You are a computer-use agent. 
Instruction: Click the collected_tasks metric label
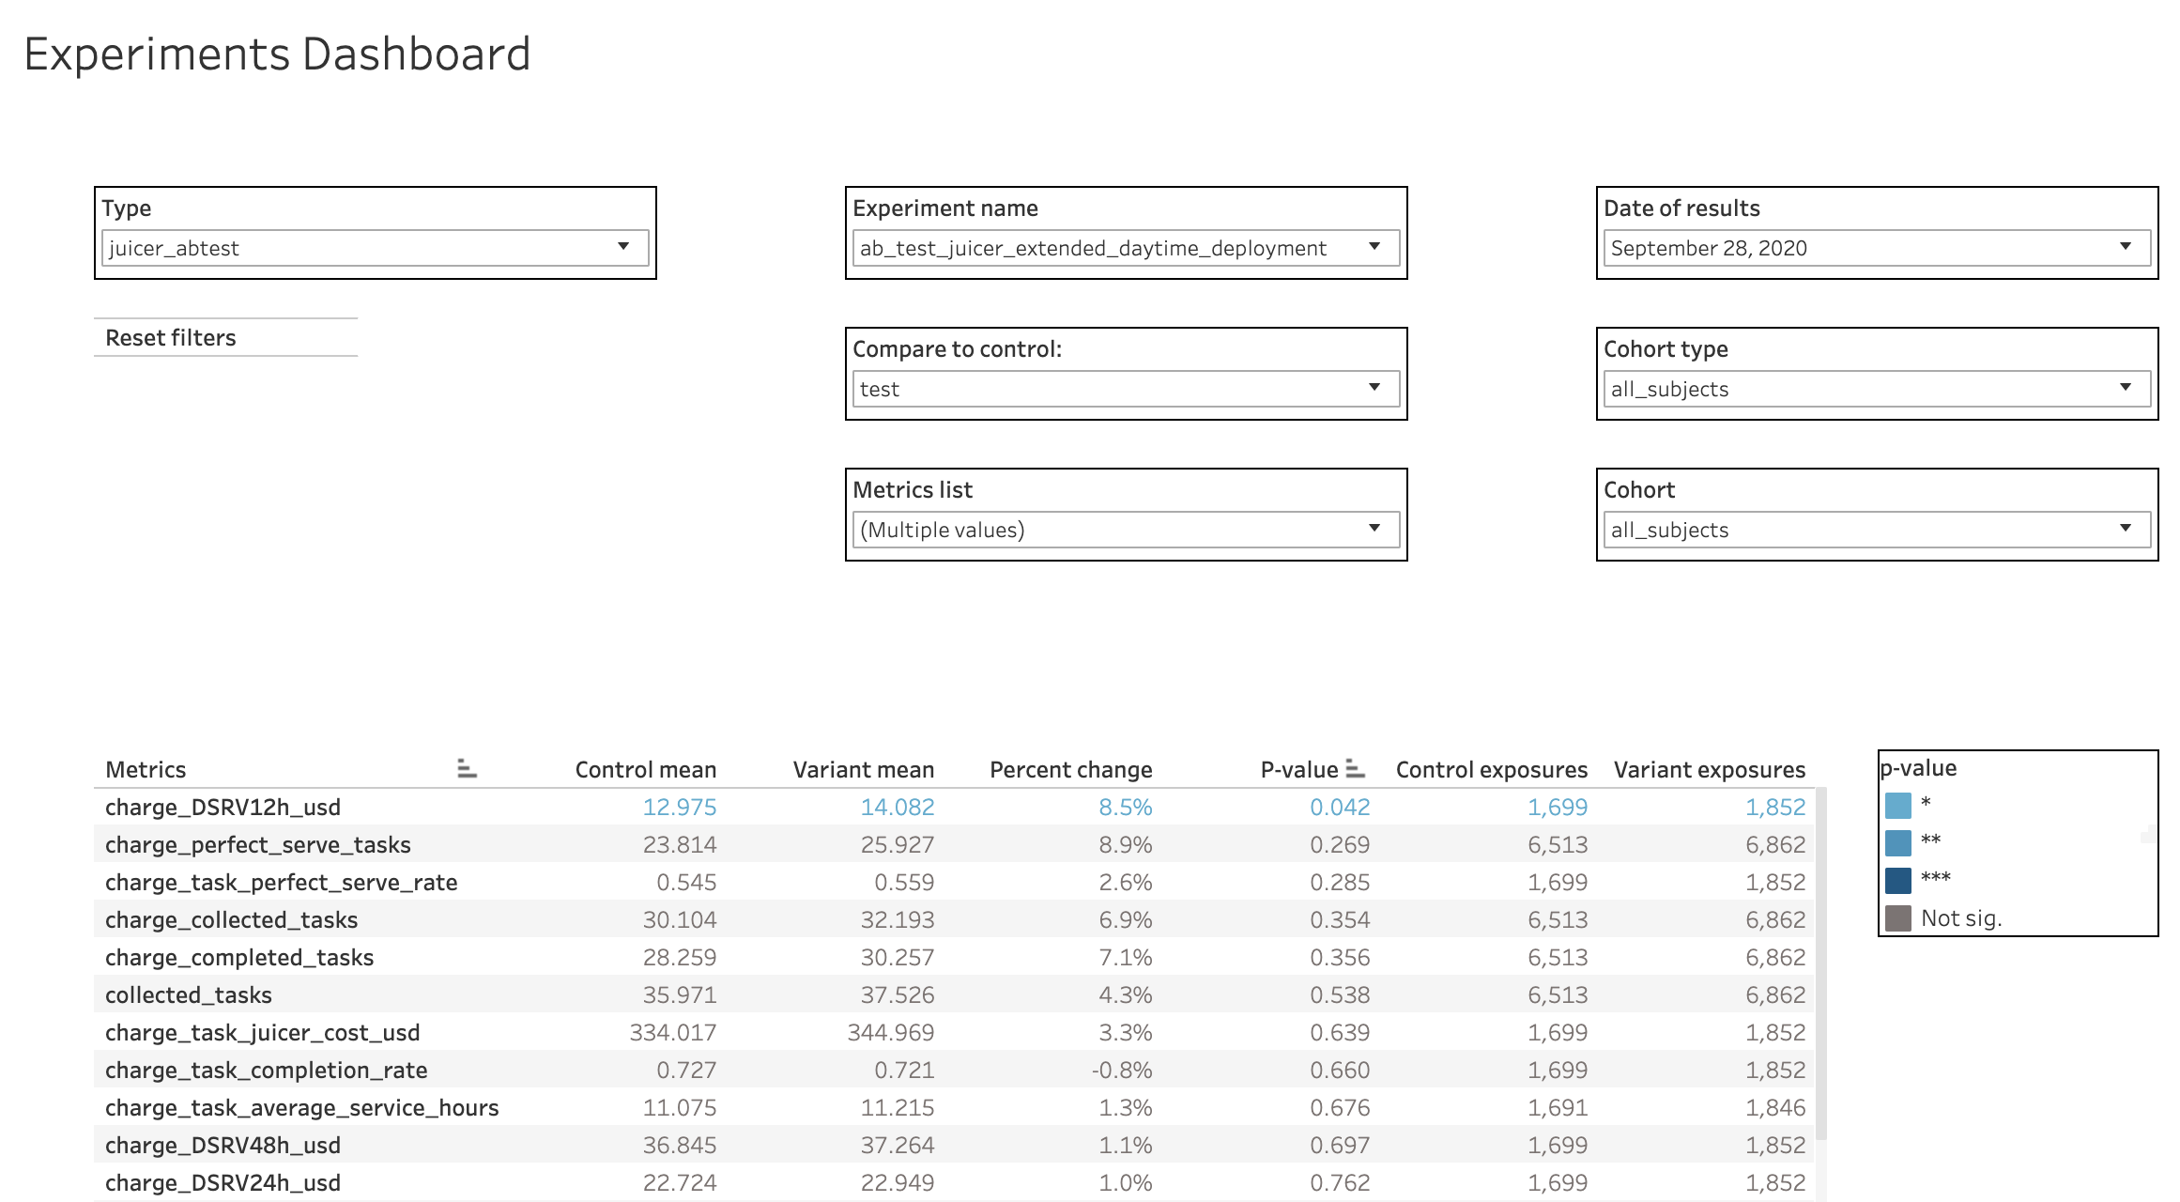[x=189, y=995]
